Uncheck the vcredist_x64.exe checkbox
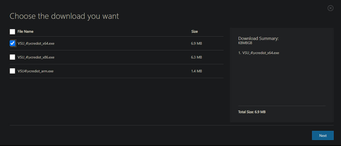 point(12,43)
